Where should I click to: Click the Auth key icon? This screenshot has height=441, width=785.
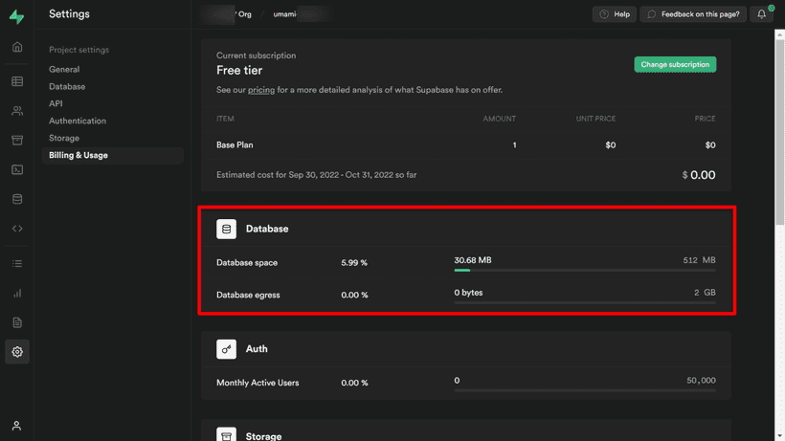pos(226,349)
